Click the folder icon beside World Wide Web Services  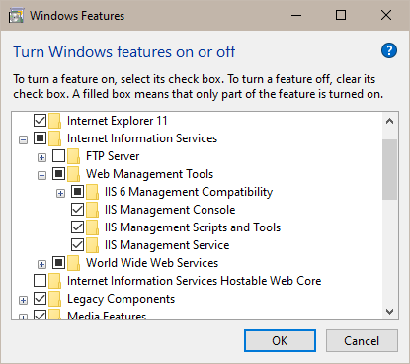click(73, 263)
